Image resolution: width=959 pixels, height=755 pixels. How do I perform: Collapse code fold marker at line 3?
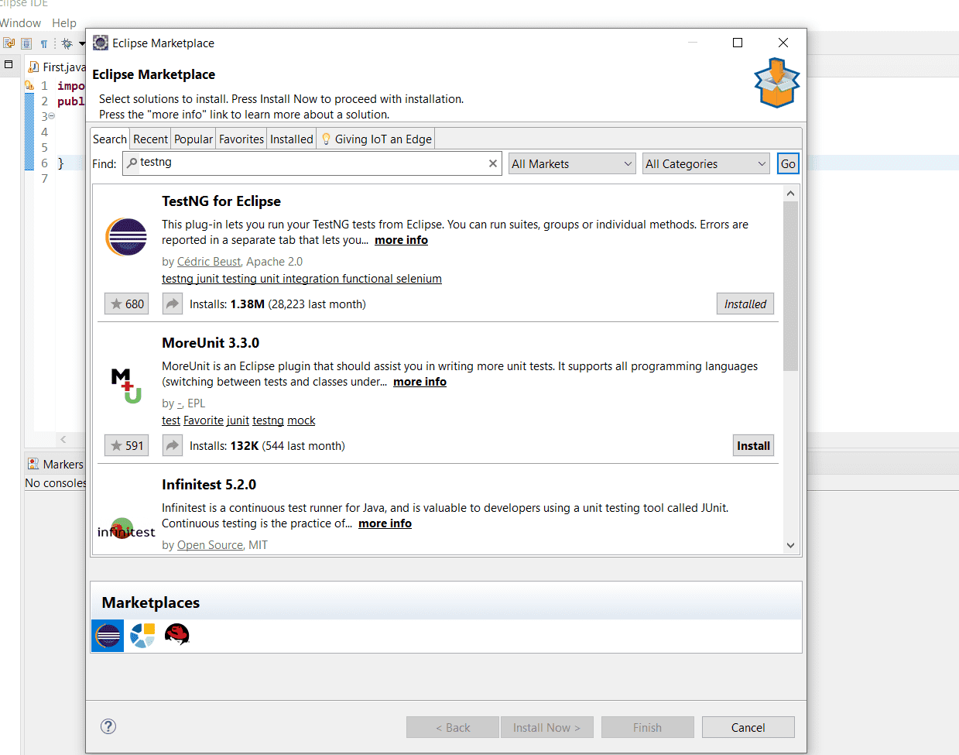pos(52,116)
